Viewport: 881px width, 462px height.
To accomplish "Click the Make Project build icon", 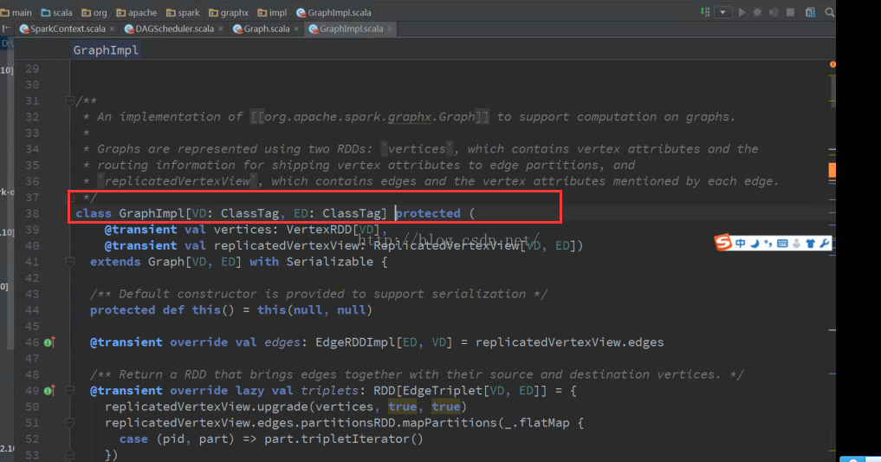I will coord(704,12).
